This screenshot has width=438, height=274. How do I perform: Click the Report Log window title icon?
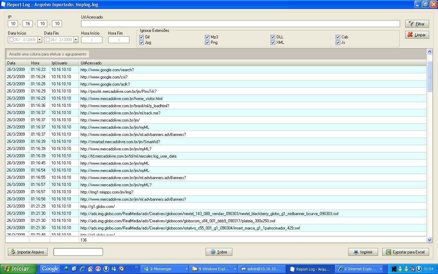click(x=3, y=4)
